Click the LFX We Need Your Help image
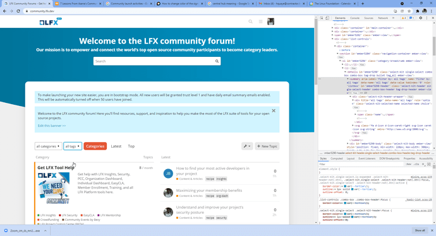 (x=54, y=188)
